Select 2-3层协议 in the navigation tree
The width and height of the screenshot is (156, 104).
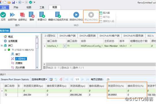[21, 59]
